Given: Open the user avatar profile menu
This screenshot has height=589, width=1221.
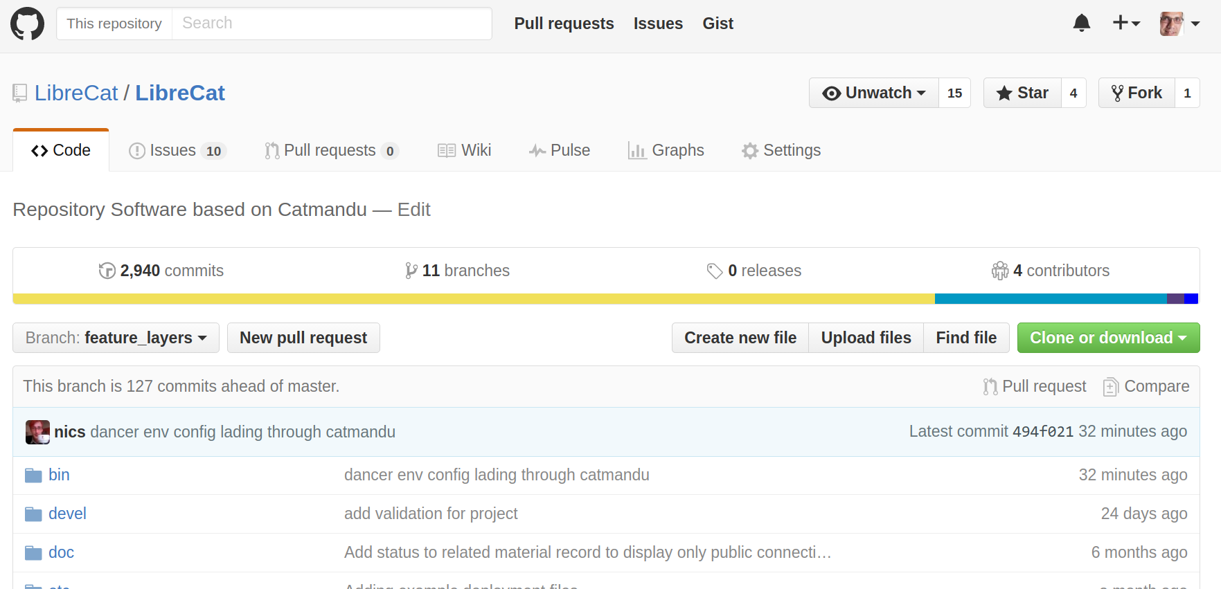Looking at the screenshot, I should click(x=1180, y=24).
